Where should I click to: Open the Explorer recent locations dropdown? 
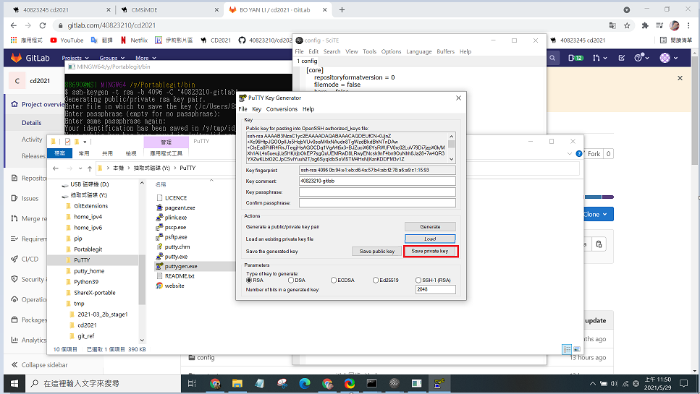click(x=80, y=168)
